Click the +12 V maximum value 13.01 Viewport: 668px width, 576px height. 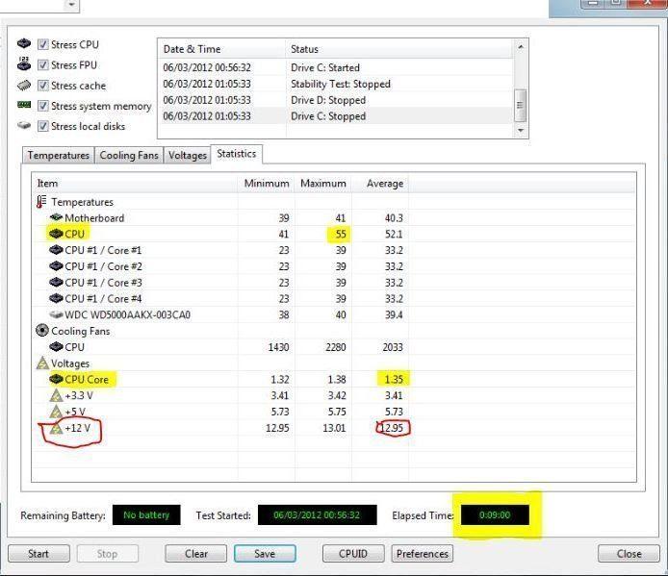[x=334, y=428]
